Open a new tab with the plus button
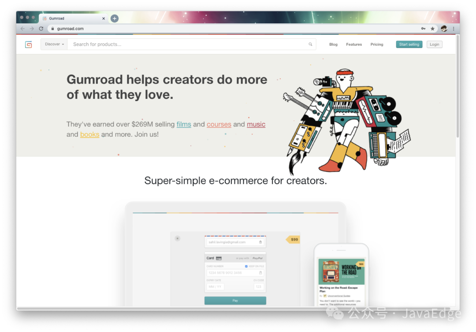The height and width of the screenshot is (332, 476). 115,18
